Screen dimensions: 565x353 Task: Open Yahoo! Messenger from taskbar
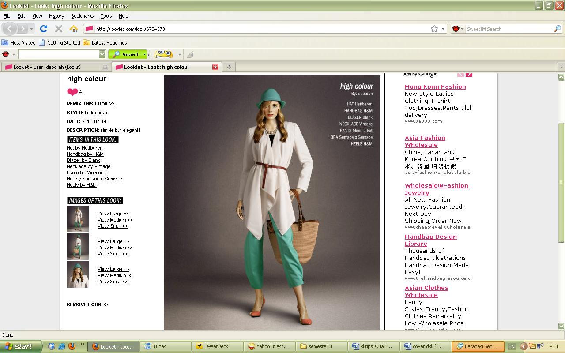point(269,346)
